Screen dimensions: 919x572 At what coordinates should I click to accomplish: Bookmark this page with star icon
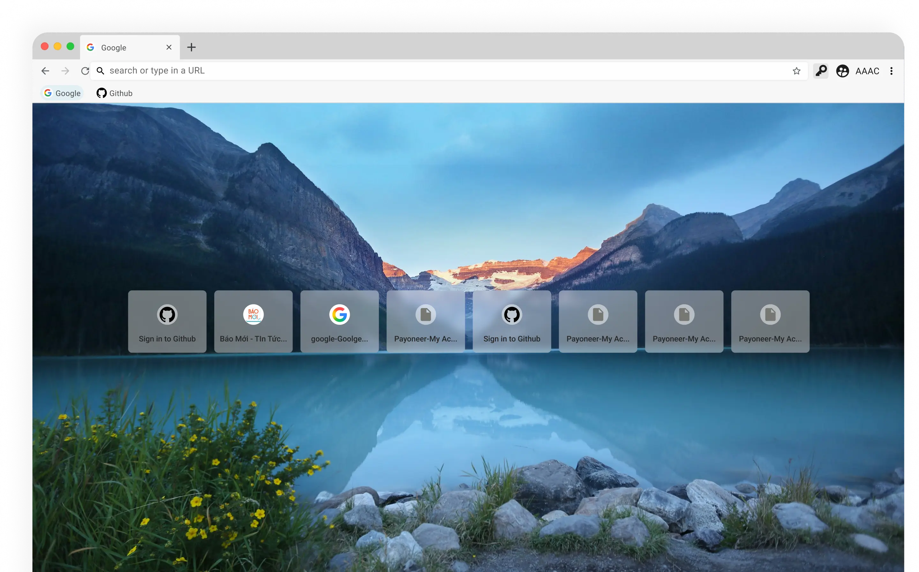pyautogui.click(x=796, y=71)
